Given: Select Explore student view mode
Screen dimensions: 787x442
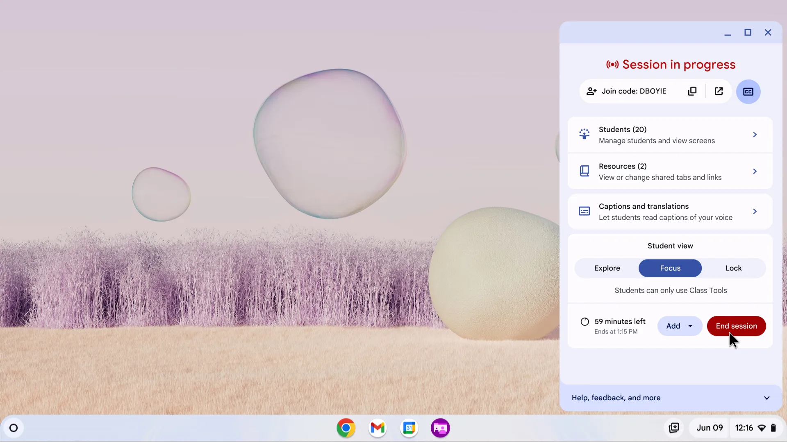Looking at the screenshot, I should point(607,268).
